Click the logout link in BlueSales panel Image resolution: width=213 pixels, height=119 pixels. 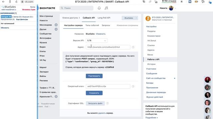33,7
